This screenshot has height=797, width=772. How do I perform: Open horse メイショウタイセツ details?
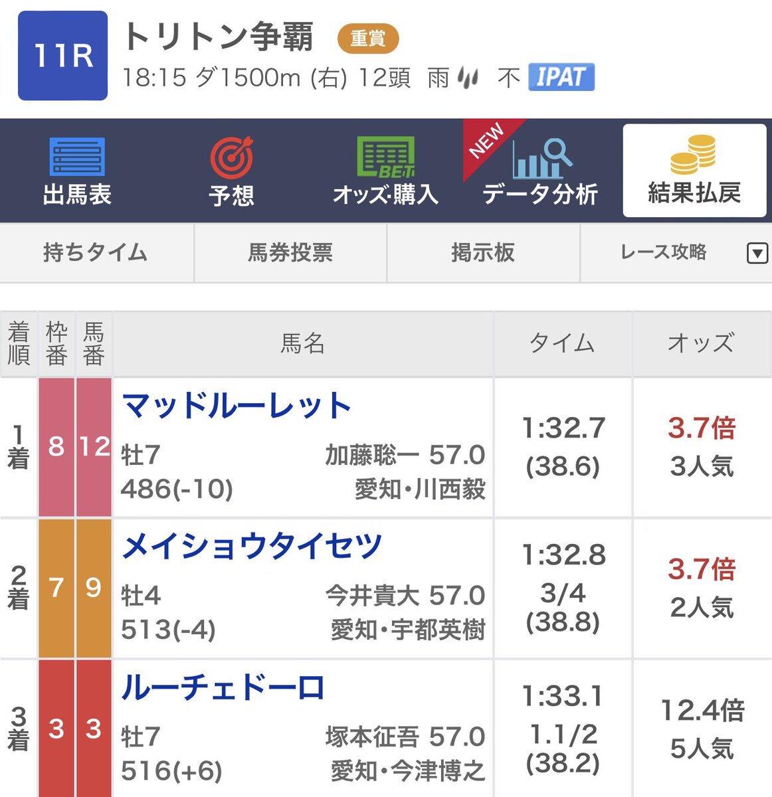(x=252, y=547)
